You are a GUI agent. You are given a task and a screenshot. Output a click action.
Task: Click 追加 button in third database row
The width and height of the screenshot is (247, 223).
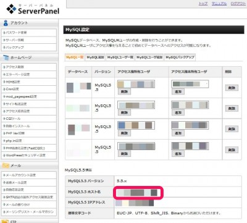tap(178, 133)
